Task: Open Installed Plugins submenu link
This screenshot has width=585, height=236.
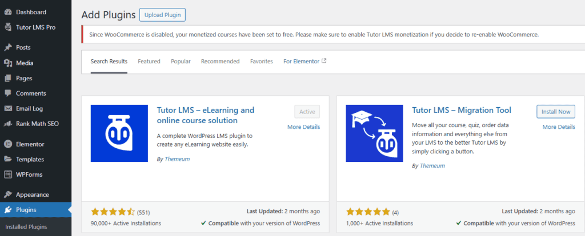Action: coord(26,227)
